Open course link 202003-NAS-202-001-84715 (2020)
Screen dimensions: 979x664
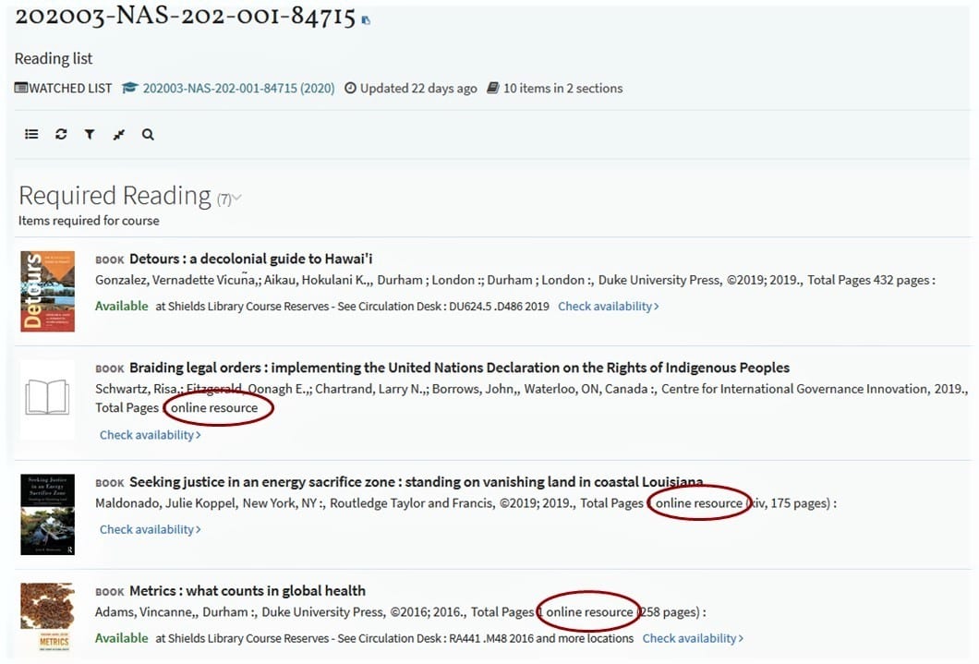238,89
